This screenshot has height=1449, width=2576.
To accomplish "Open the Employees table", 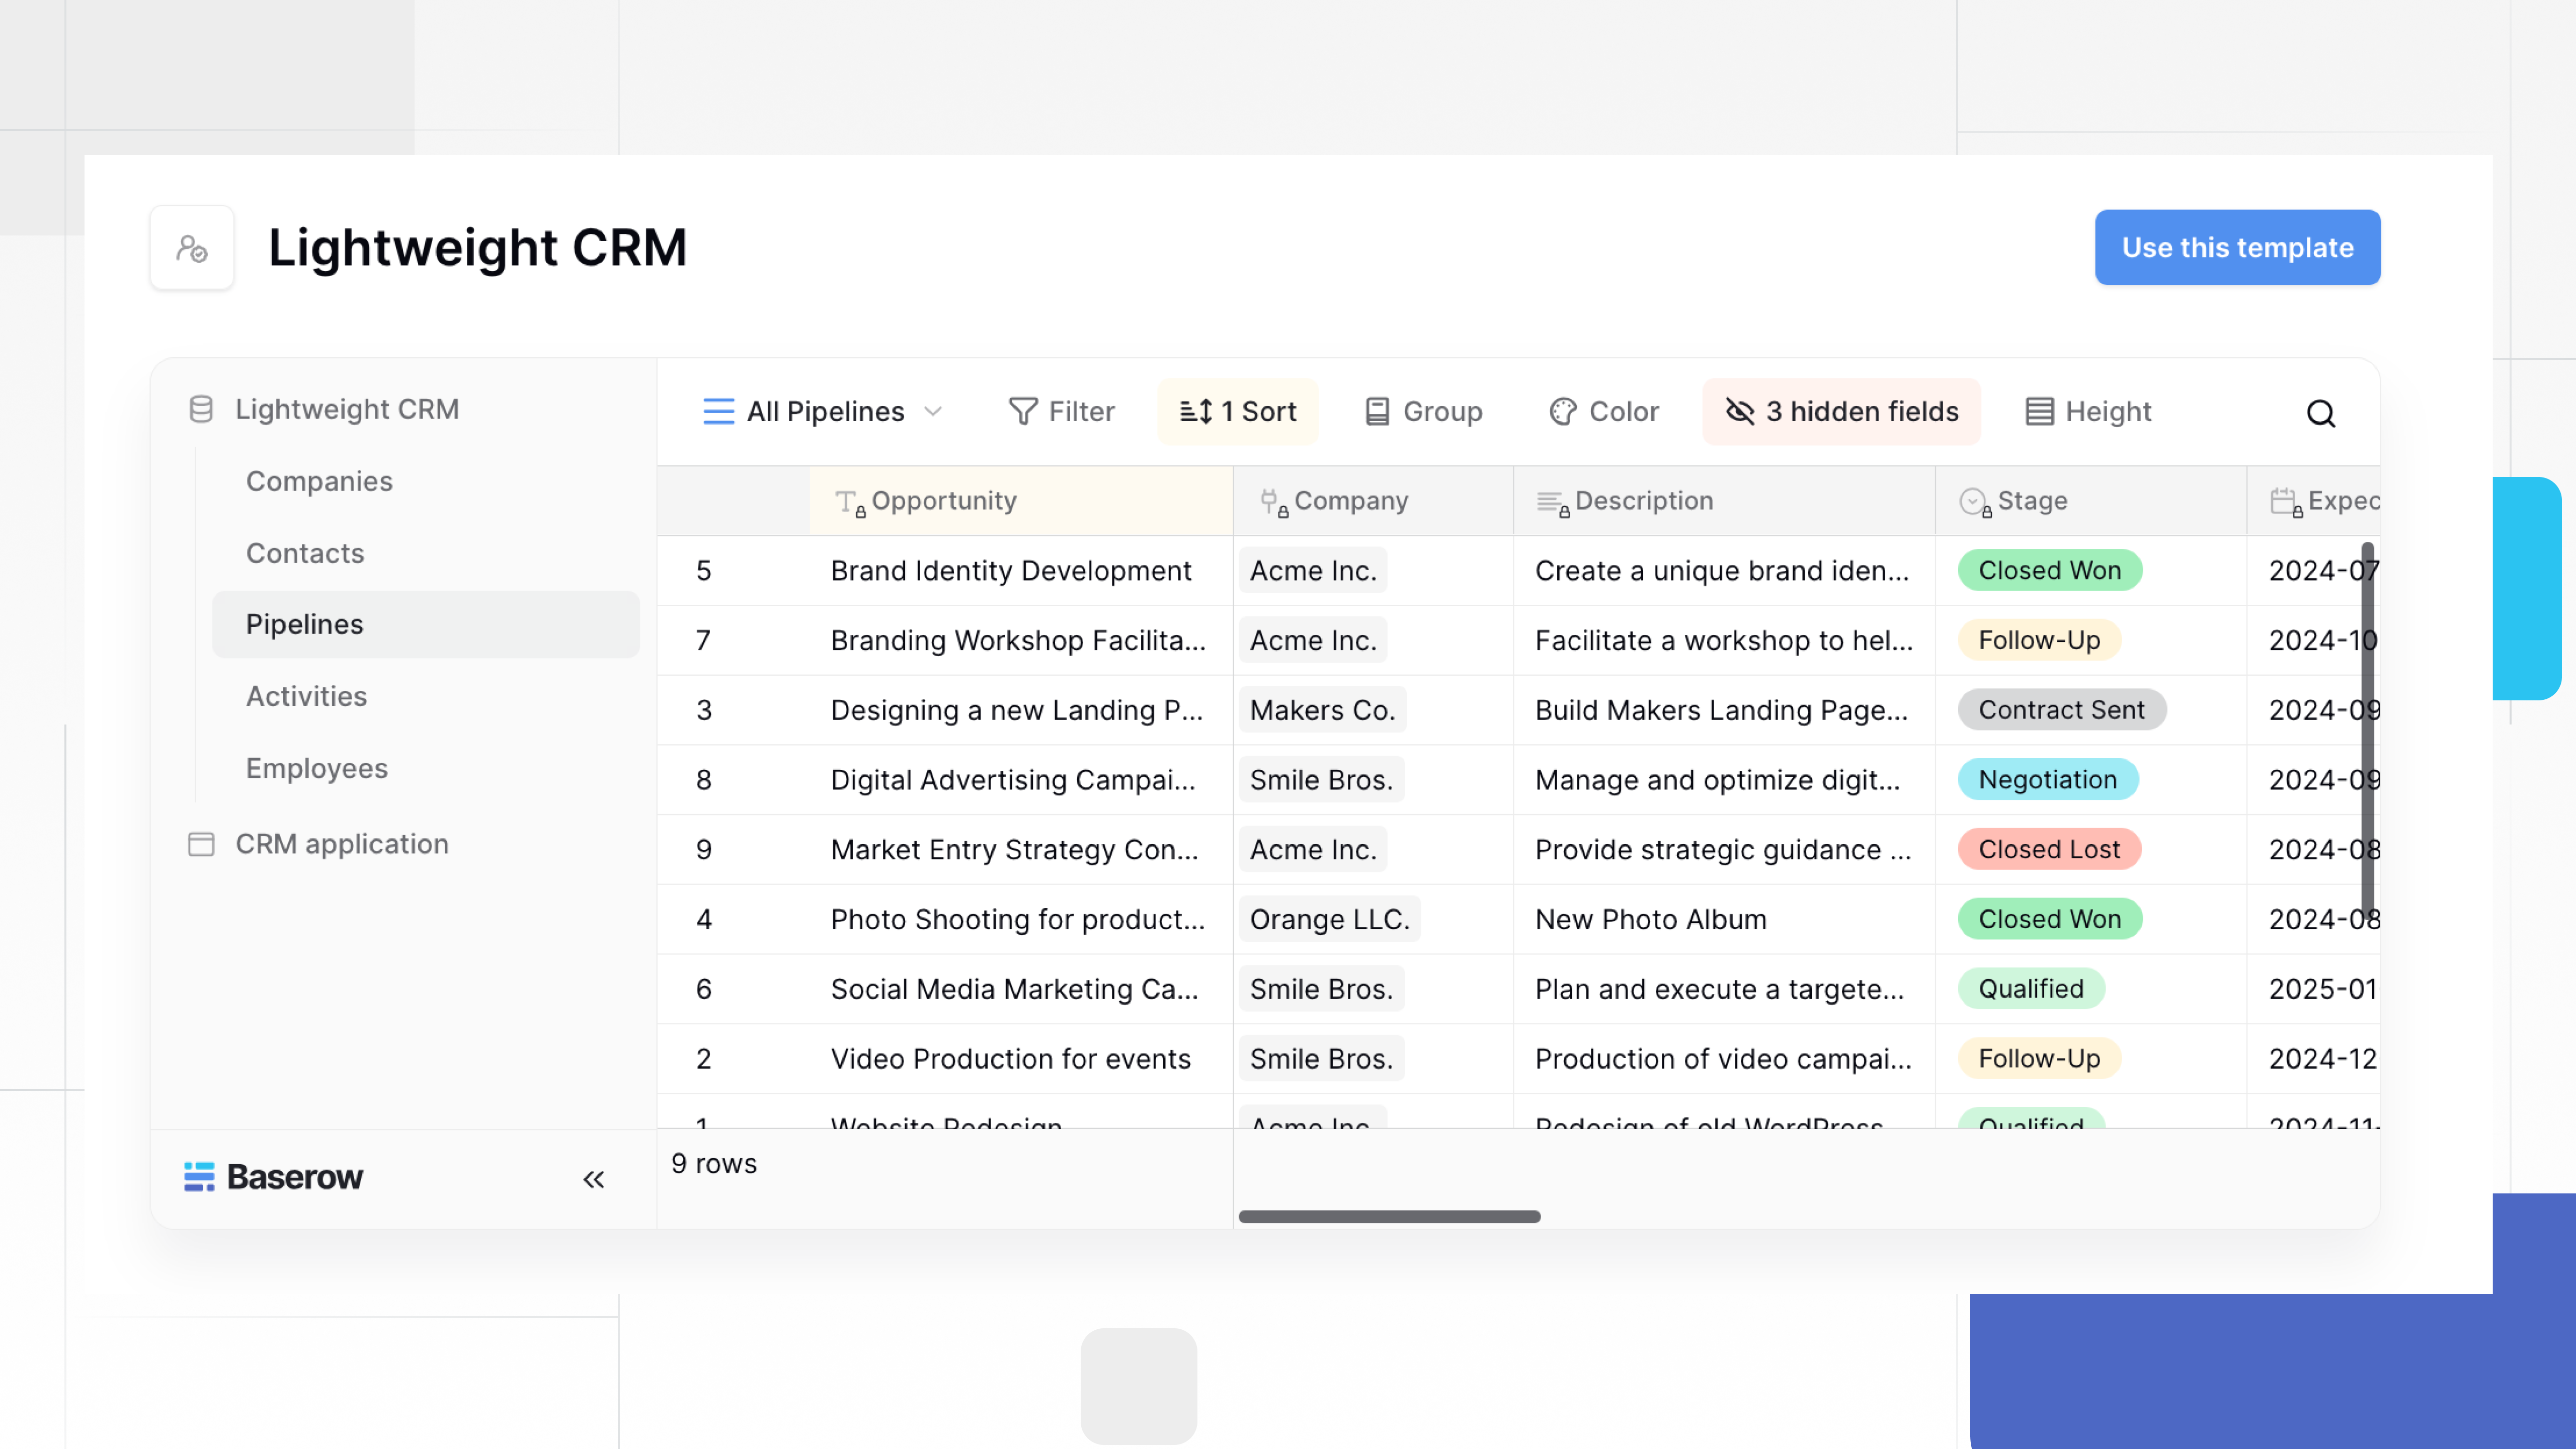I will pos(316,768).
